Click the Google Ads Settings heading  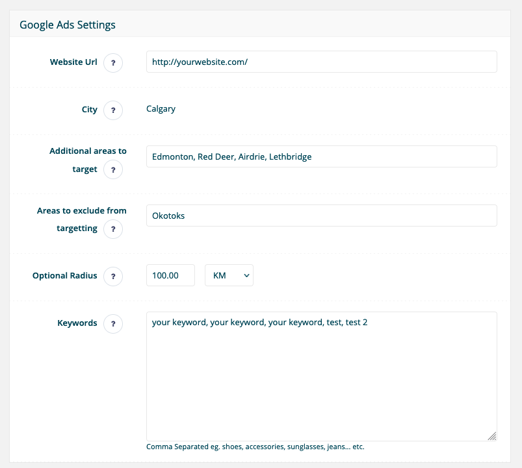click(x=68, y=25)
